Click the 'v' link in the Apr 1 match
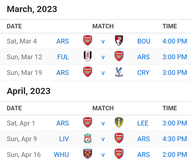Viewport: 191px width, 160px height. click(x=103, y=124)
